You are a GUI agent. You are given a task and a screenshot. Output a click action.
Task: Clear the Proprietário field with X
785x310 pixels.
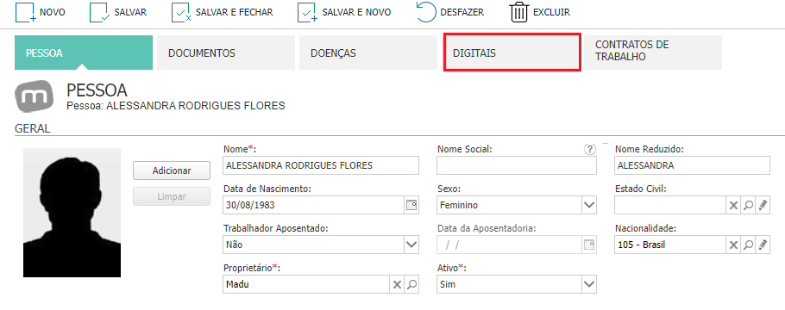(397, 284)
